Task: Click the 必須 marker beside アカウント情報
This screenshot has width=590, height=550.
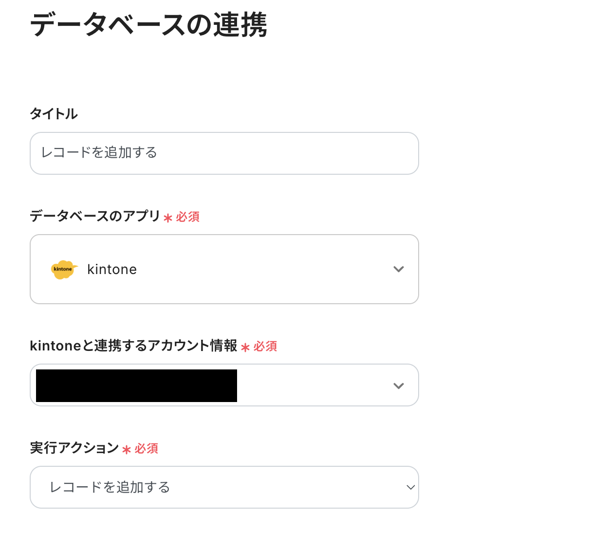Action: point(265,347)
